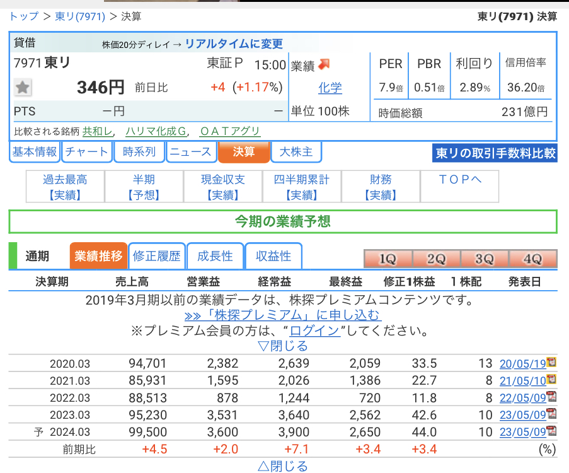
Task: Click the 経常益 value 3,640
Action: point(294,415)
